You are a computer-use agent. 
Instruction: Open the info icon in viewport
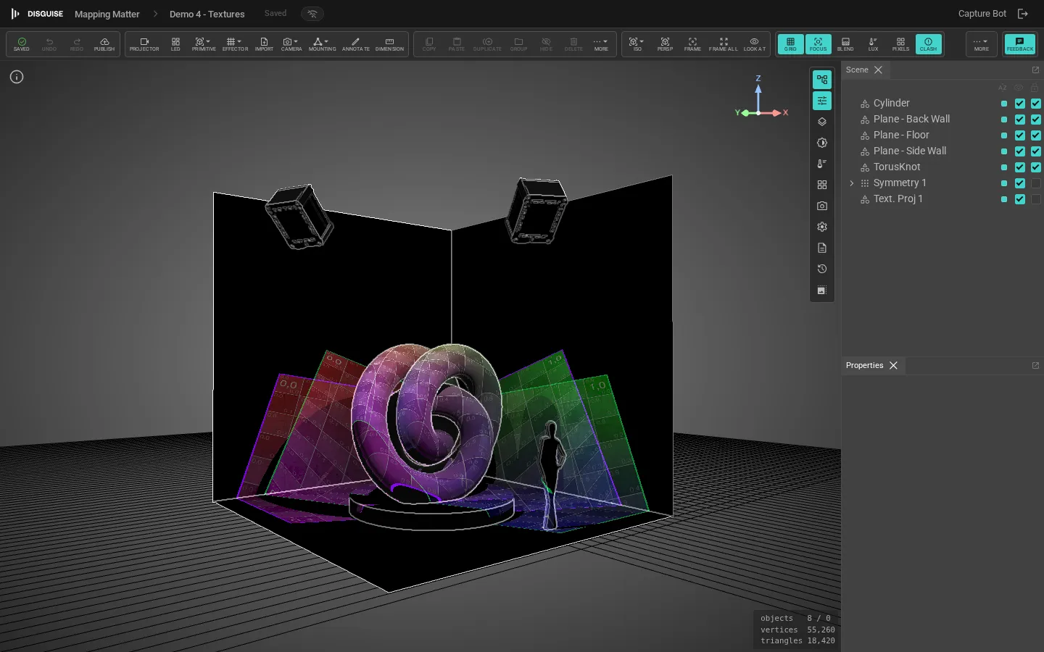(x=17, y=77)
